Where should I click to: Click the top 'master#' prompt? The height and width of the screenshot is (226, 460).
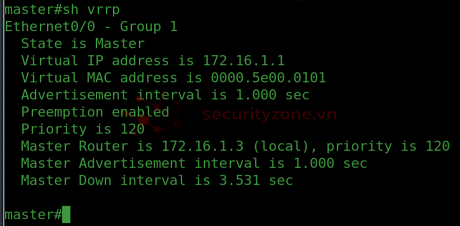click(33, 10)
